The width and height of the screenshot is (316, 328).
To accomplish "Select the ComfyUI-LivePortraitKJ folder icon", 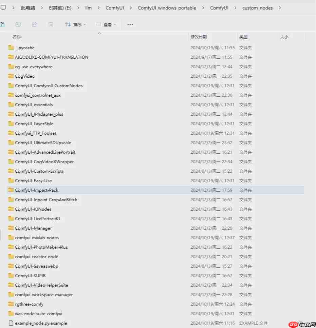I will coord(11,218).
